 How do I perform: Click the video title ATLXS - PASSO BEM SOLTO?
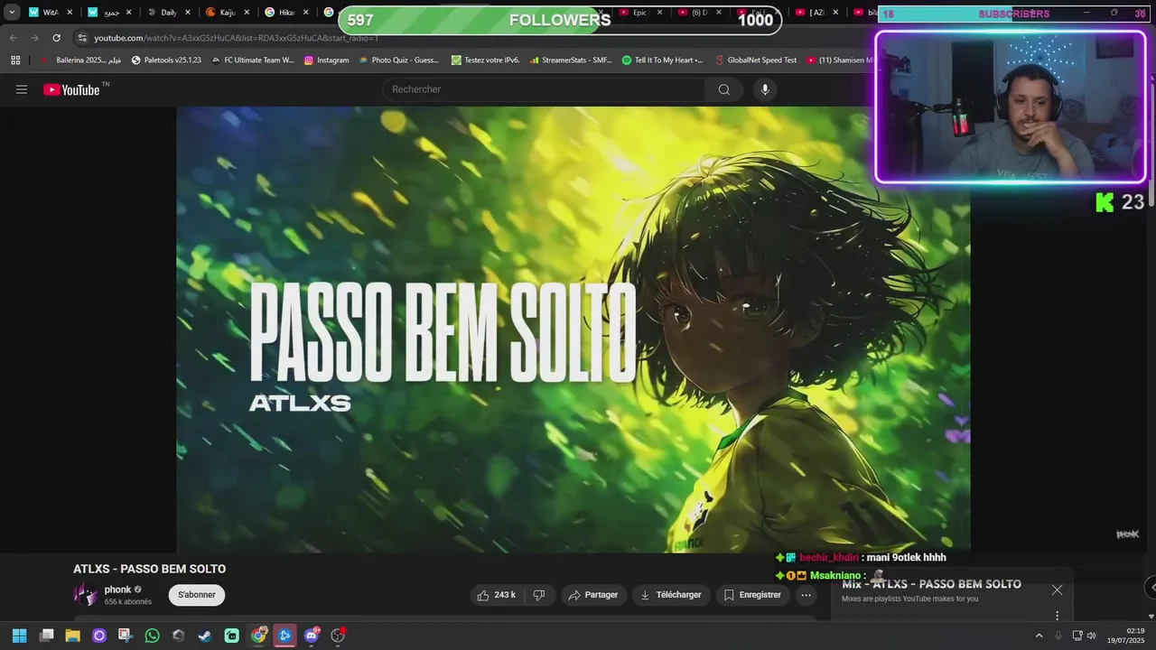click(x=150, y=569)
